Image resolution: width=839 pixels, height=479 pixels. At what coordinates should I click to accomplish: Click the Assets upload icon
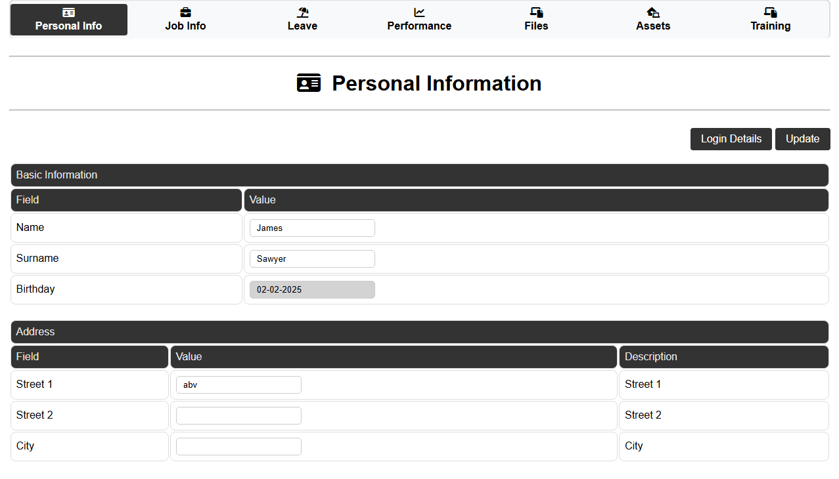[x=653, y=12]
